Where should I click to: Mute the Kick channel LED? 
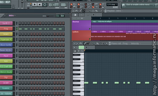tap(17, 61)
